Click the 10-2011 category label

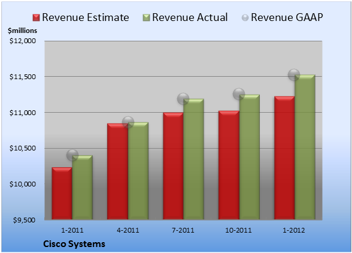[238, 230]
